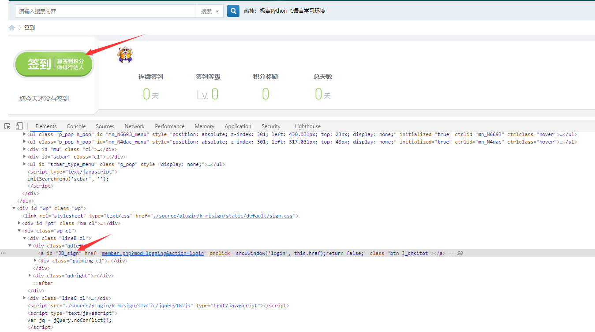Expand the div class "lineC cl" node
The height and width of the screenshot is (332, 595).
(x=24, y=298)
